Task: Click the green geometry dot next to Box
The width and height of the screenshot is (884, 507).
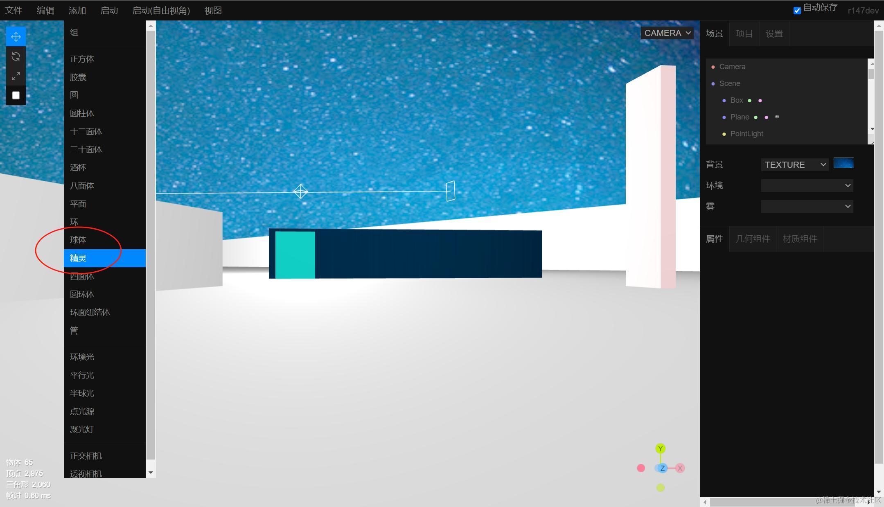Action: [749, 101]
